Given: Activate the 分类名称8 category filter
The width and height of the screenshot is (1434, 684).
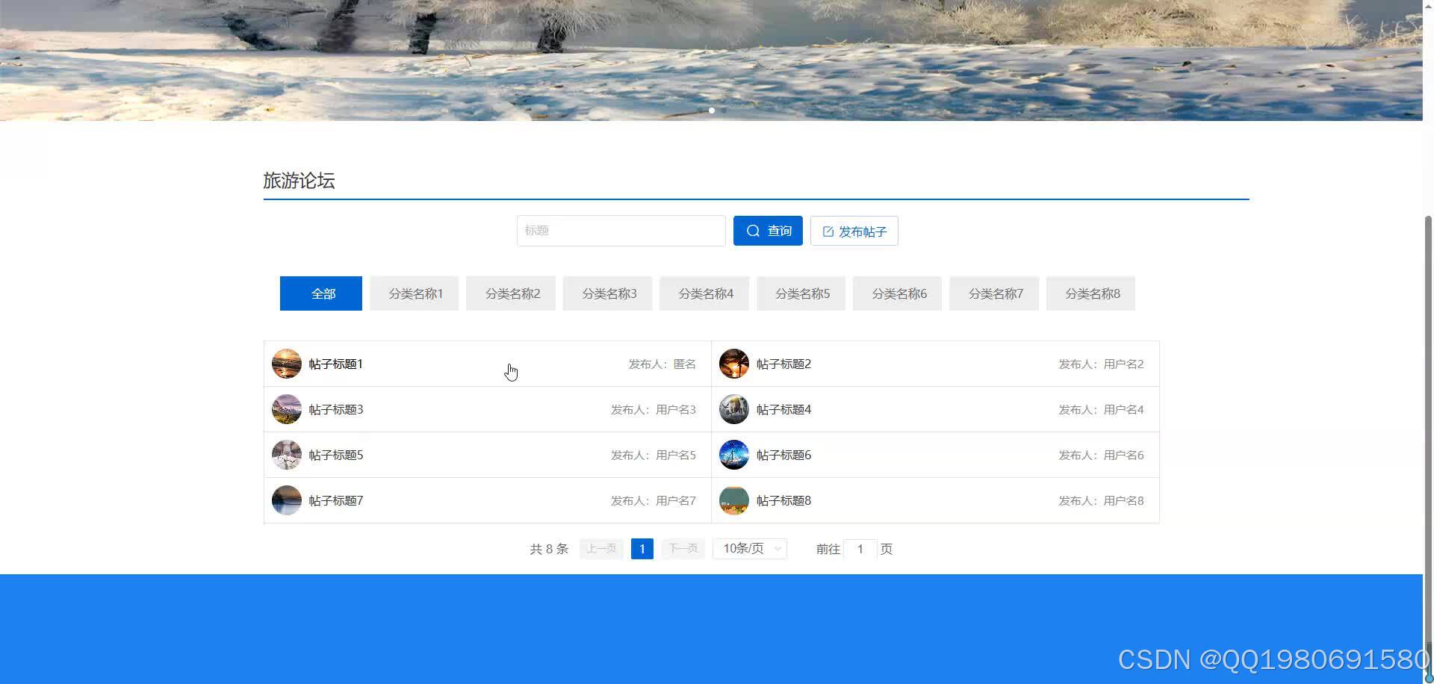Looking at the screenshot, I should coord(1090,293).
